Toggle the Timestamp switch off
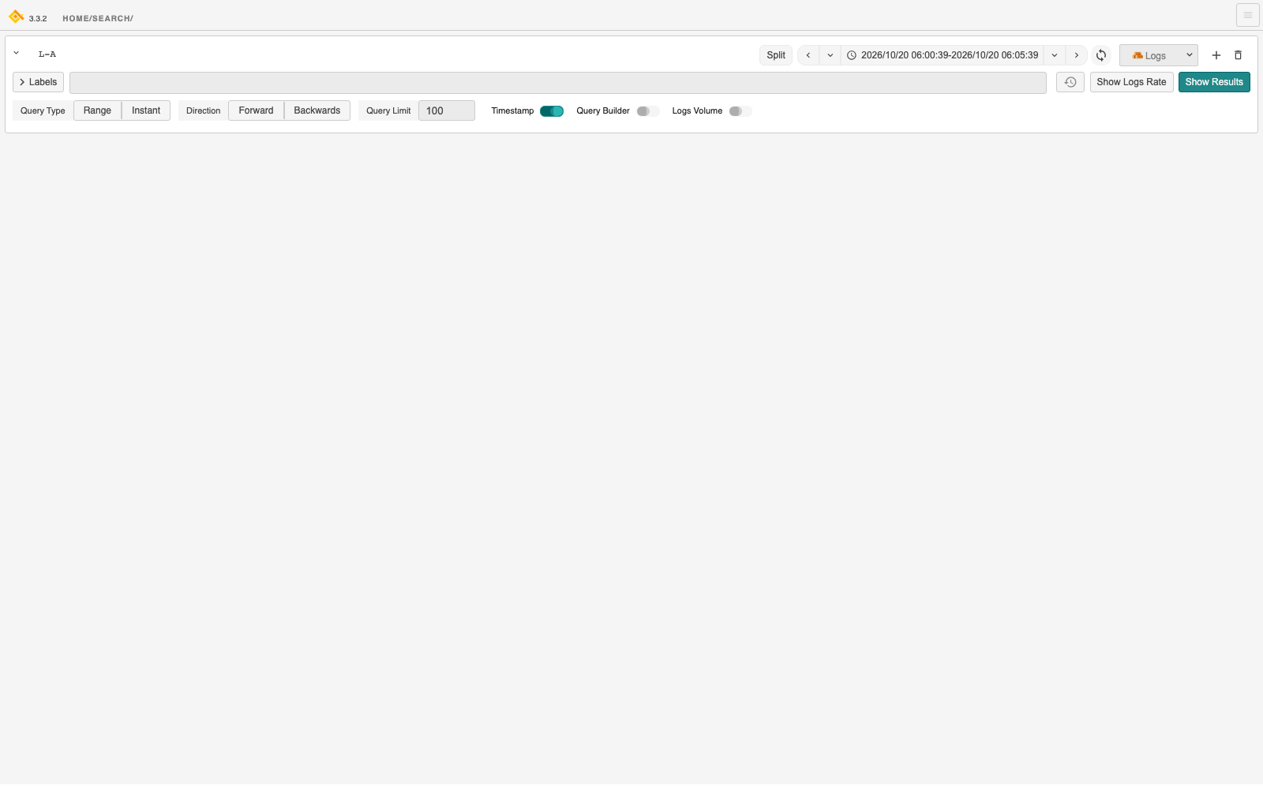The image size is (1263, 789). pos(552,111)
